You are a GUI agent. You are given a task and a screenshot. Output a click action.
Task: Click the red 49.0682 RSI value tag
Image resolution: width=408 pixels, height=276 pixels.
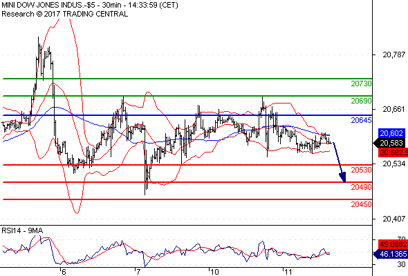click(x=393, y=244)
